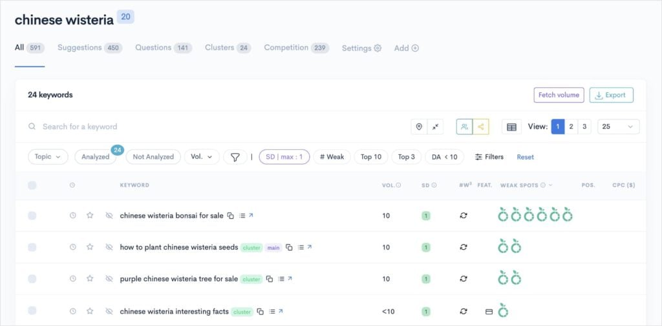Check the chinese wisteria bonsai for sale row

[32, 216]
